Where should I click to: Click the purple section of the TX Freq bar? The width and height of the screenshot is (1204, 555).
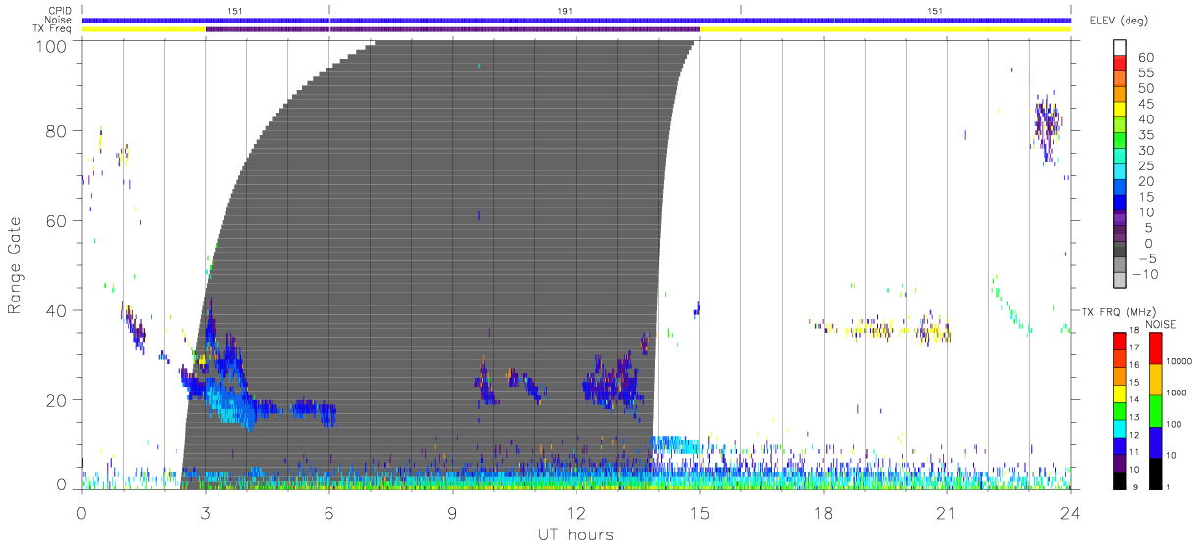click(452, 29)
